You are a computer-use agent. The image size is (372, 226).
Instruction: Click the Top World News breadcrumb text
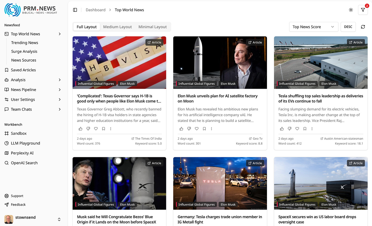[129, 10]
